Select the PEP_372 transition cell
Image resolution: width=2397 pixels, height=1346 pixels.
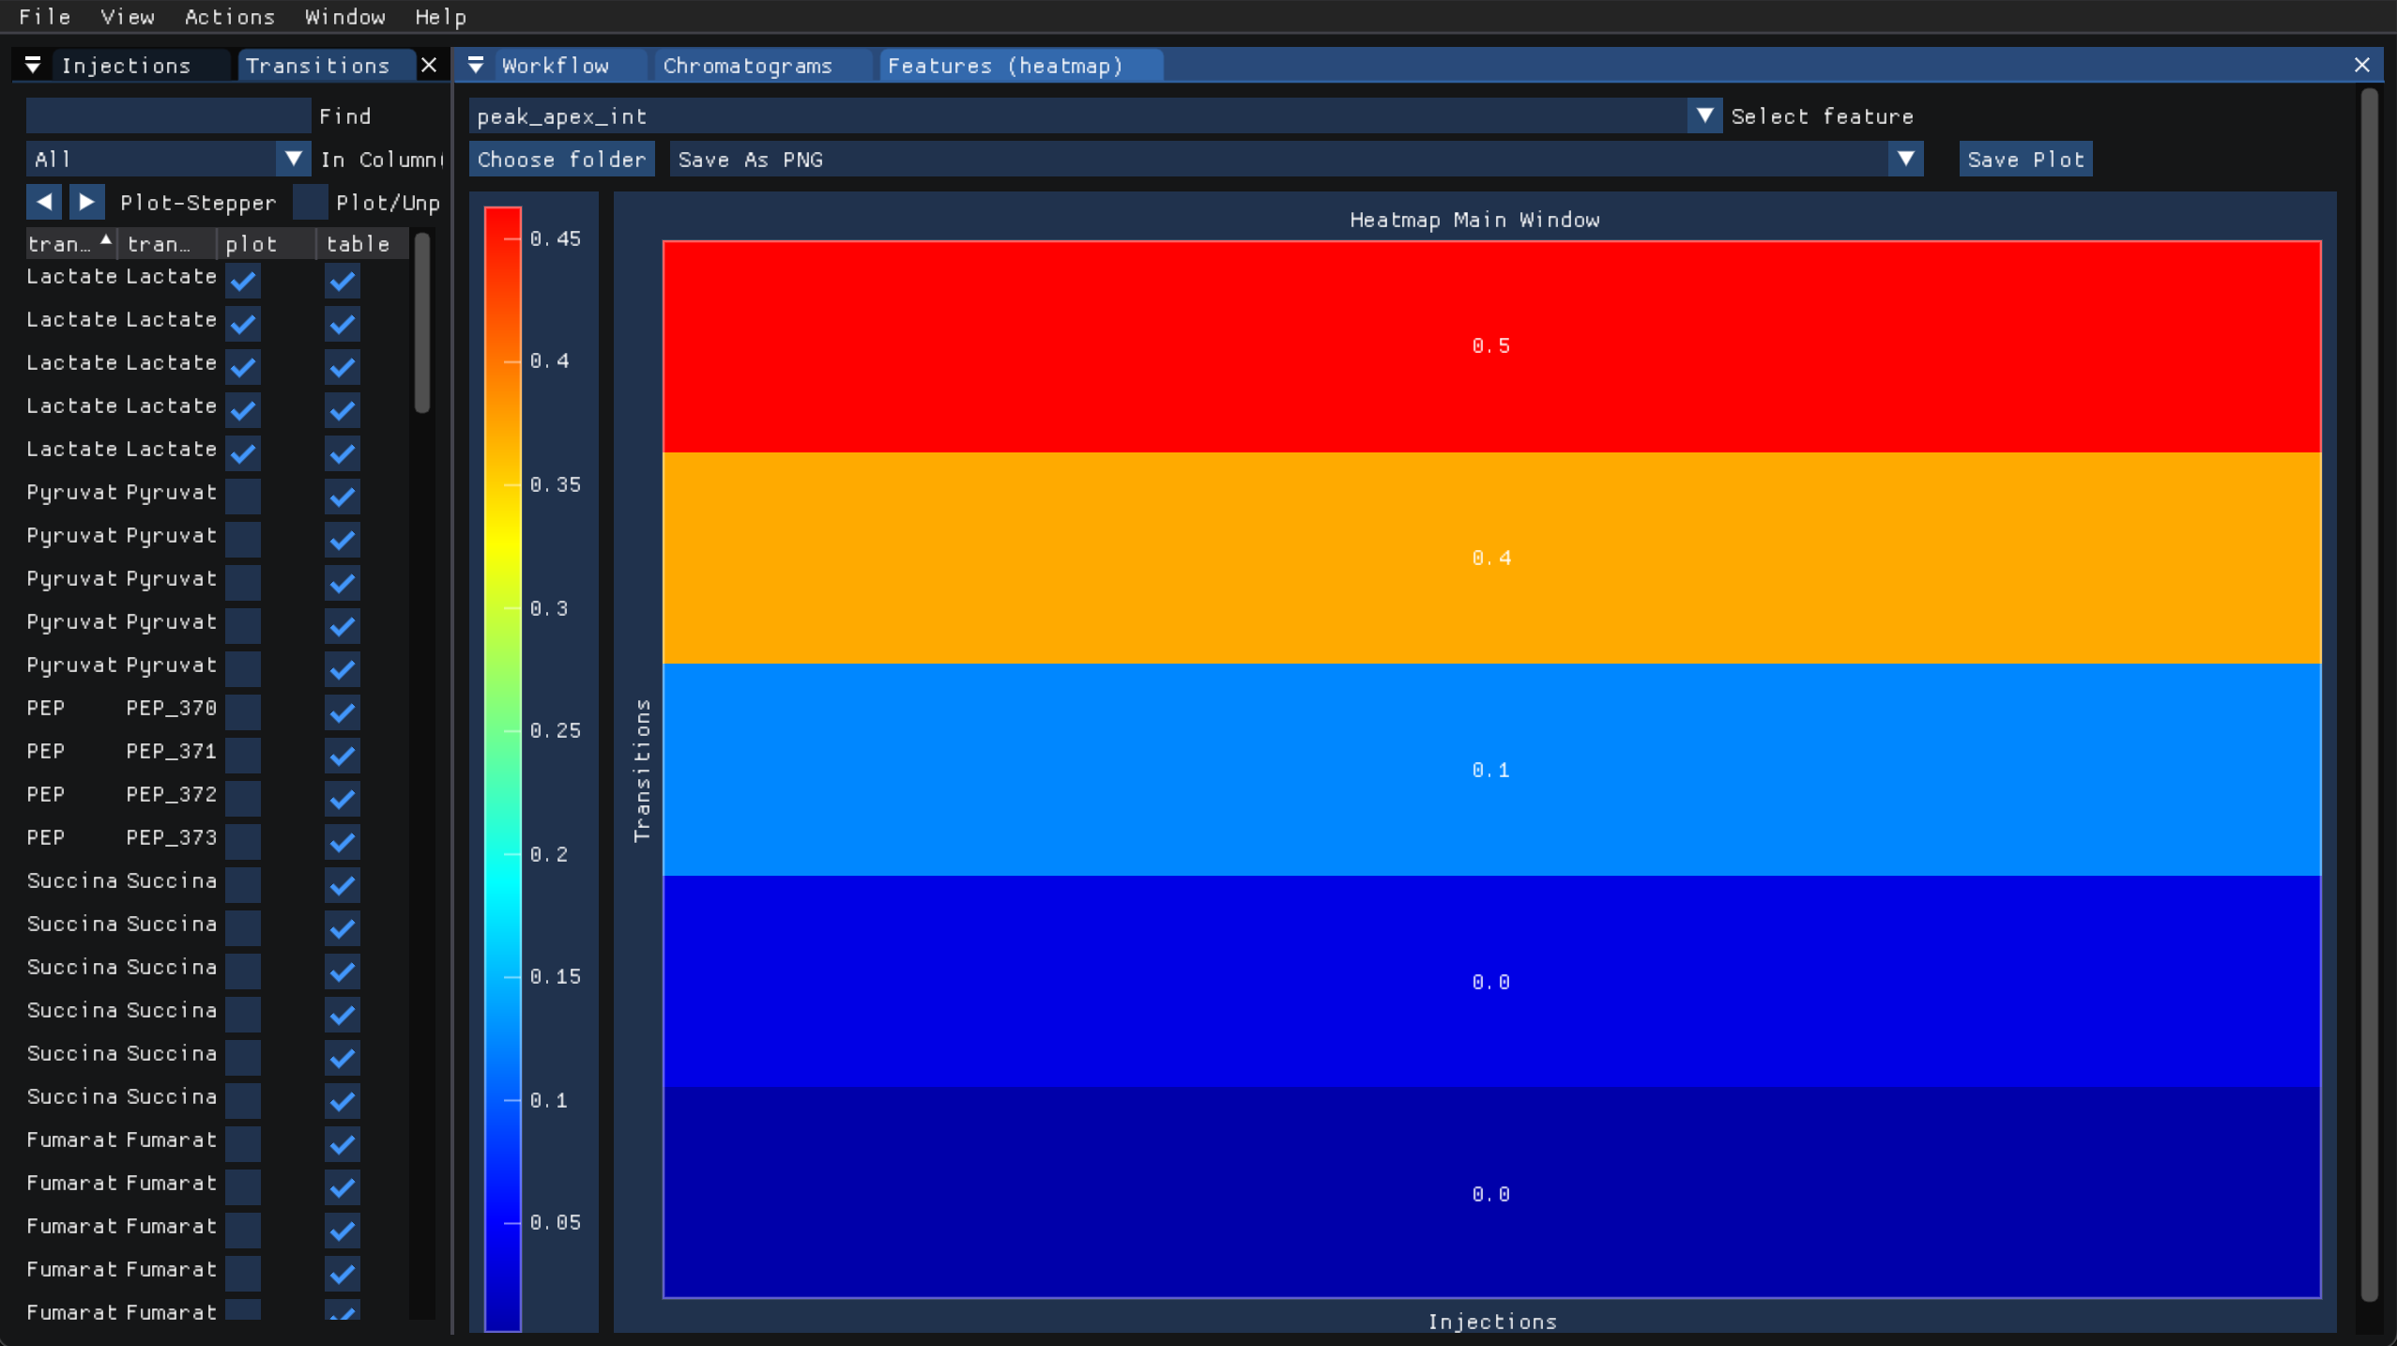click(172, 794)
